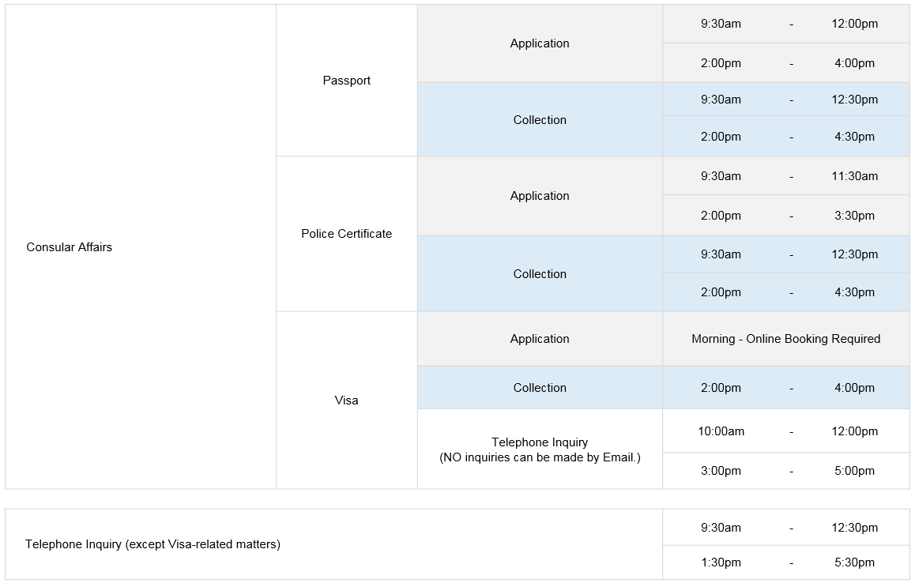Click the 11:30am closing time
This screenshot has width=915, height=583.
tap(854, 176)
